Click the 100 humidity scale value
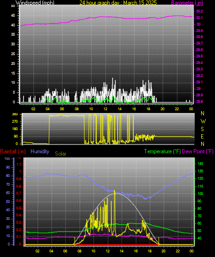The image size is (215, 257). pos(7,158)
